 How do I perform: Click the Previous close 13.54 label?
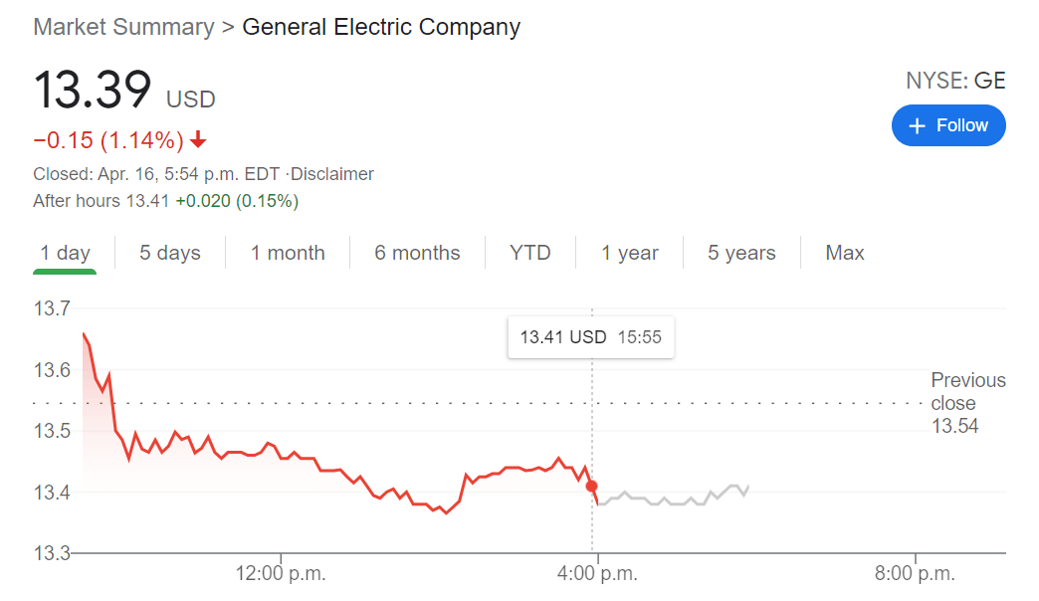967,403
